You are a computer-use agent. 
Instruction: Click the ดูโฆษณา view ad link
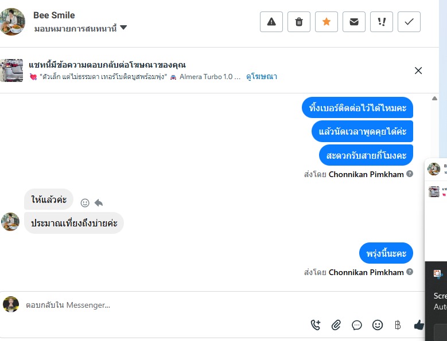(x=262, y=76)
